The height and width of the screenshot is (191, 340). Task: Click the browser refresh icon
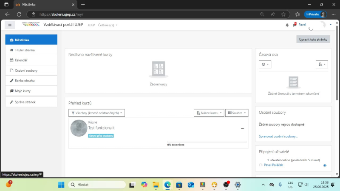19,14
